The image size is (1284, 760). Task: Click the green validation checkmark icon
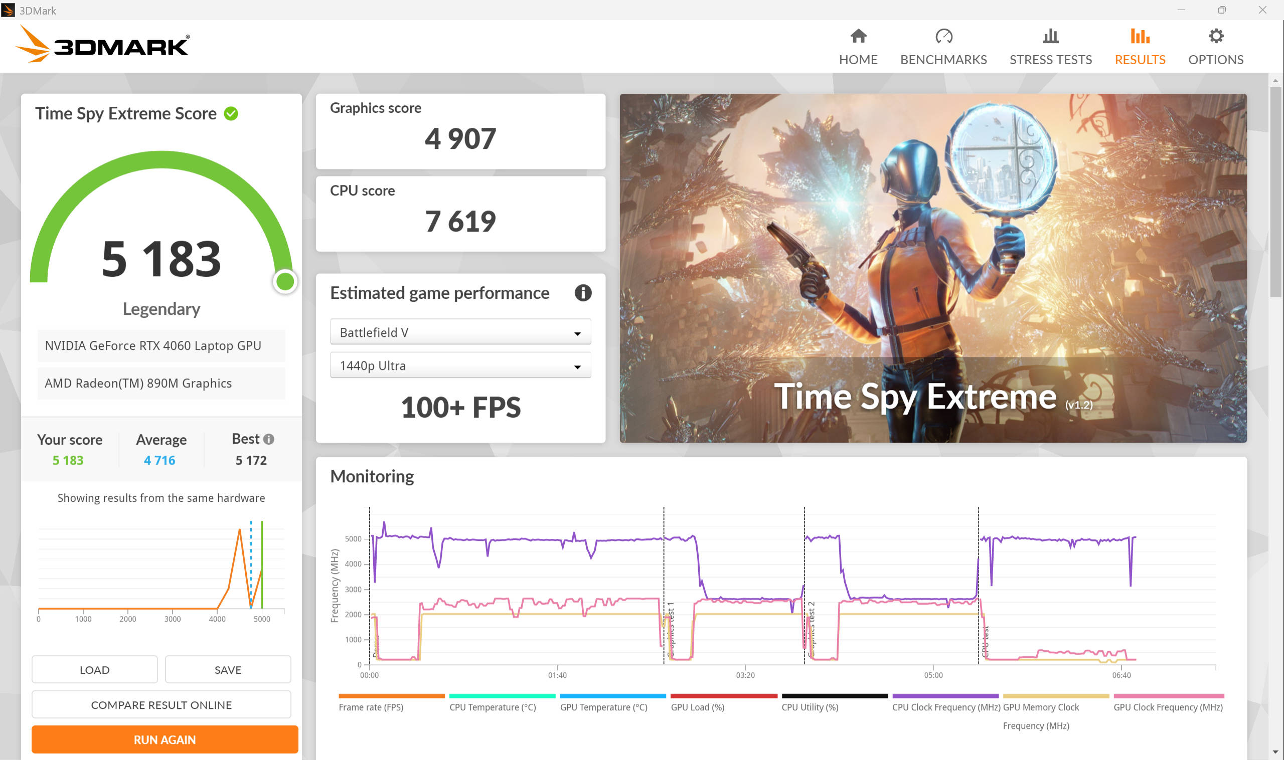pyautogui.click(x=231, y=113)
